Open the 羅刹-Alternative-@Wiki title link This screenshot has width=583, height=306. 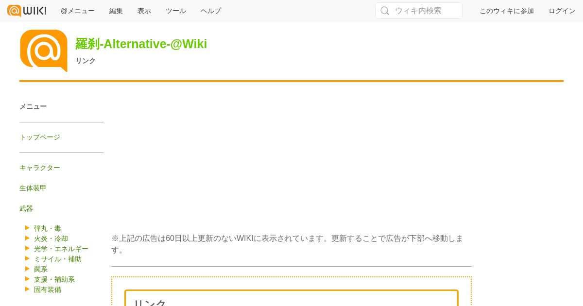click(x=141, y=44)
